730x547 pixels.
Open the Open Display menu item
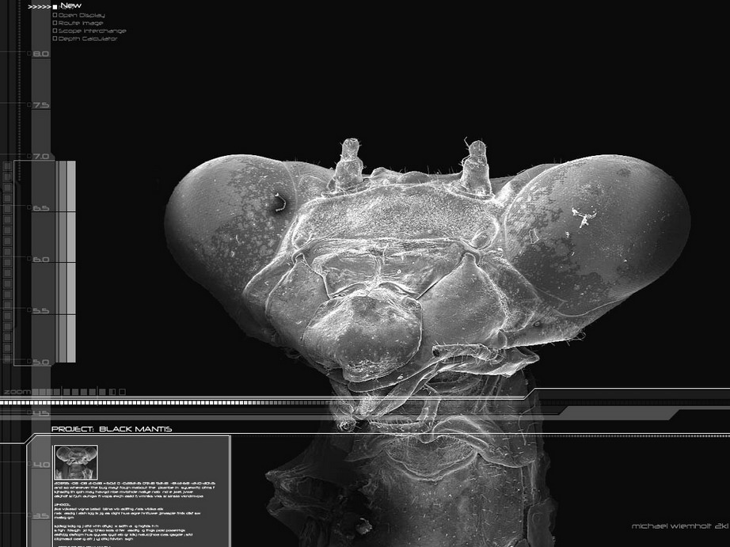tap(82, 15)
